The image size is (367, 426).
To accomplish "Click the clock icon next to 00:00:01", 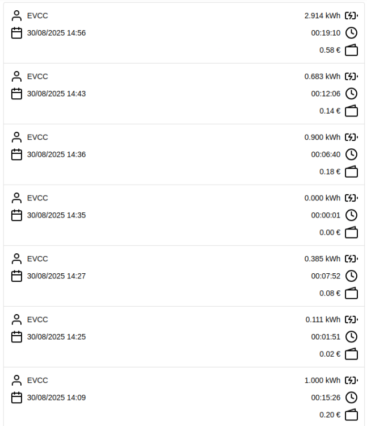I will point(352,215).
